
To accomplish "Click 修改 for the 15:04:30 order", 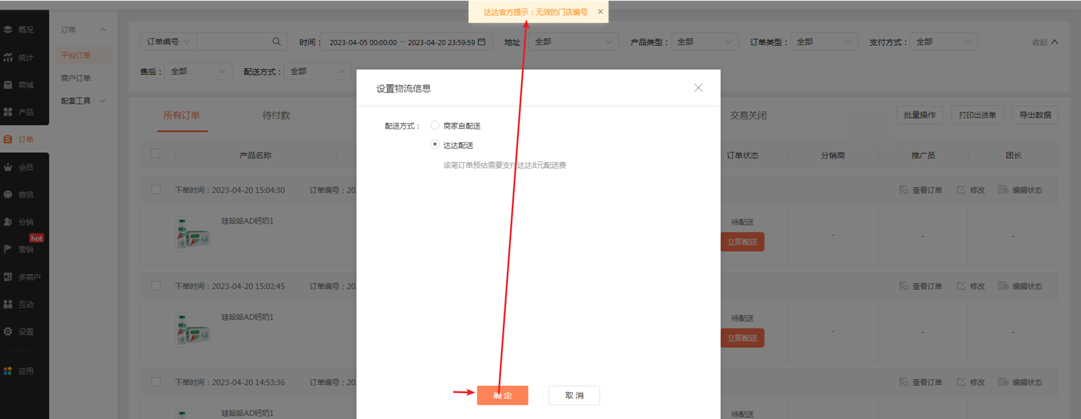I will [x=971, y=190].
